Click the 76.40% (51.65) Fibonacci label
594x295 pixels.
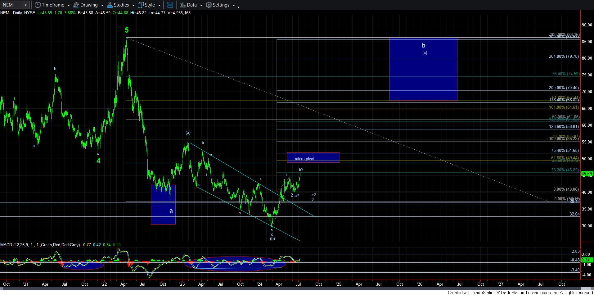click(x=565, y=150)
